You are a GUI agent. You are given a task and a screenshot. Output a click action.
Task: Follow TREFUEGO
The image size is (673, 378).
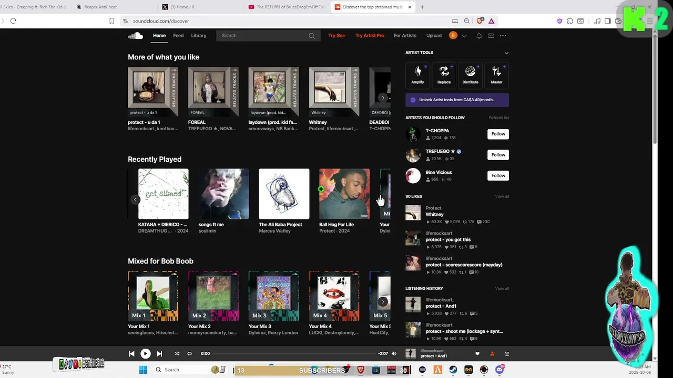(x=498, y=155)
